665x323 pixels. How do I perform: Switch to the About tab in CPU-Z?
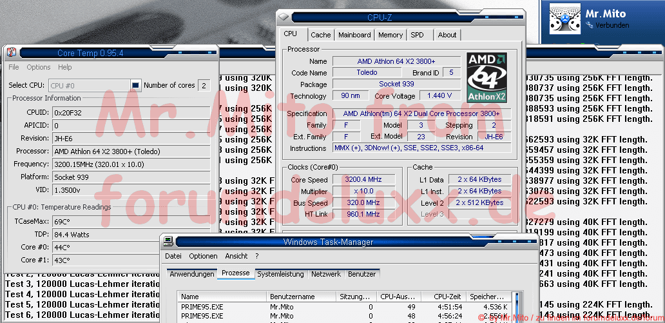(447, 35)
